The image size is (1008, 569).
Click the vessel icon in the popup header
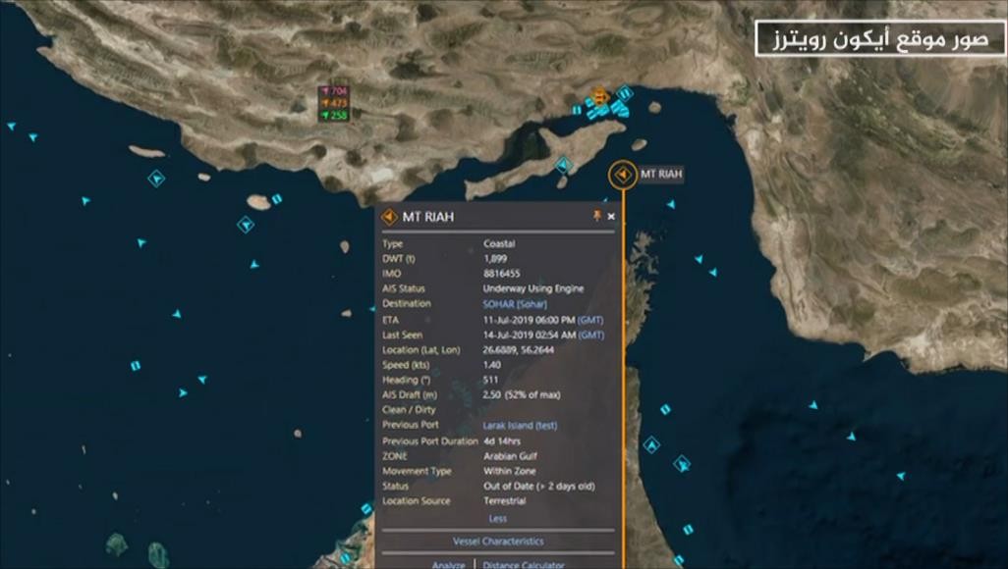(390, 217)
